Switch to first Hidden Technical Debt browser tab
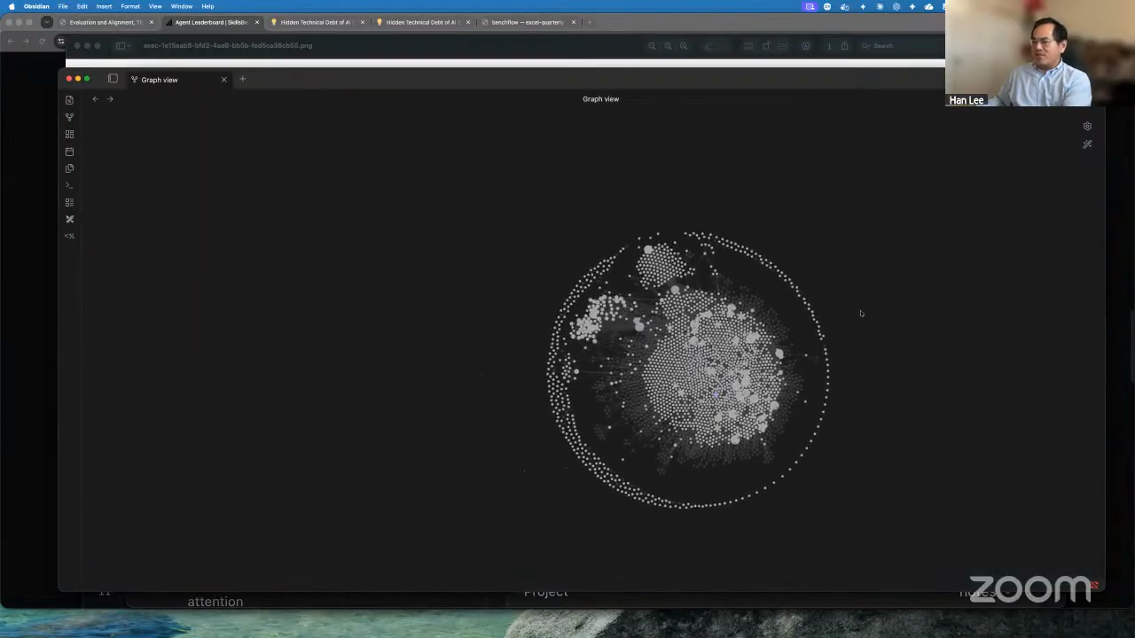1135x638 pixels. pos(317,22)
